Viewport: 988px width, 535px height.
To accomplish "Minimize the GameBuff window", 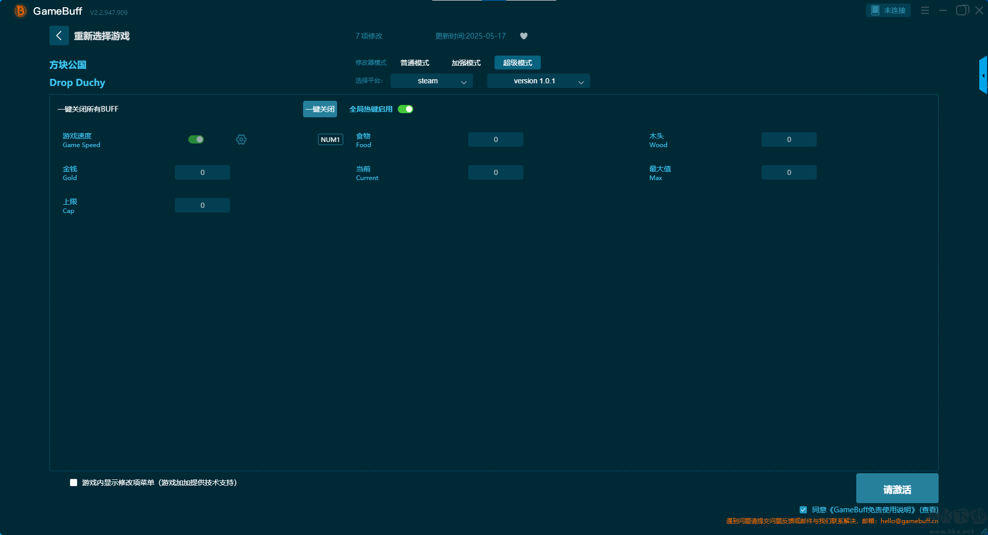I will 943,10.
